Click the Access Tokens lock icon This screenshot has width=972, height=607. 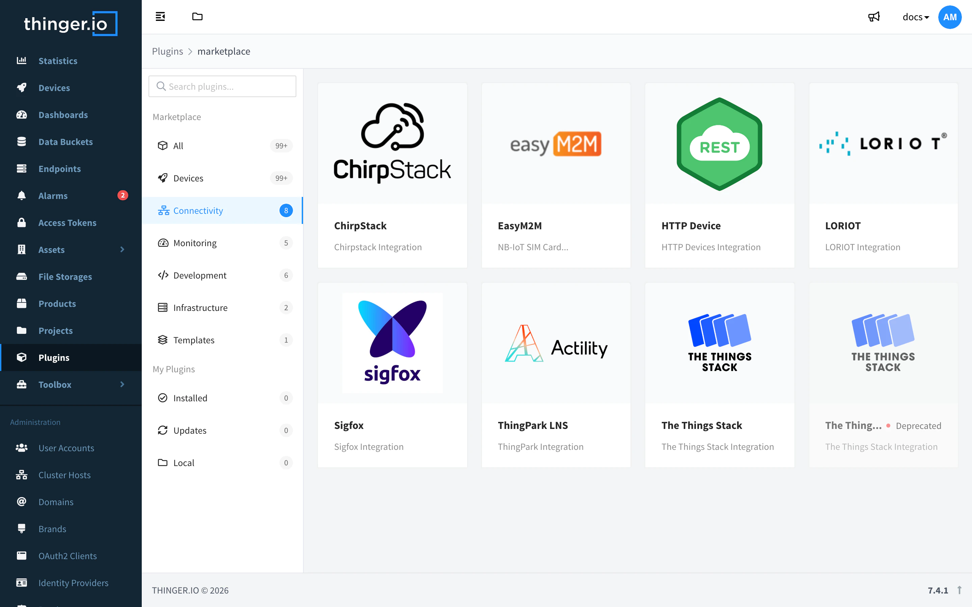coord(22,223)
